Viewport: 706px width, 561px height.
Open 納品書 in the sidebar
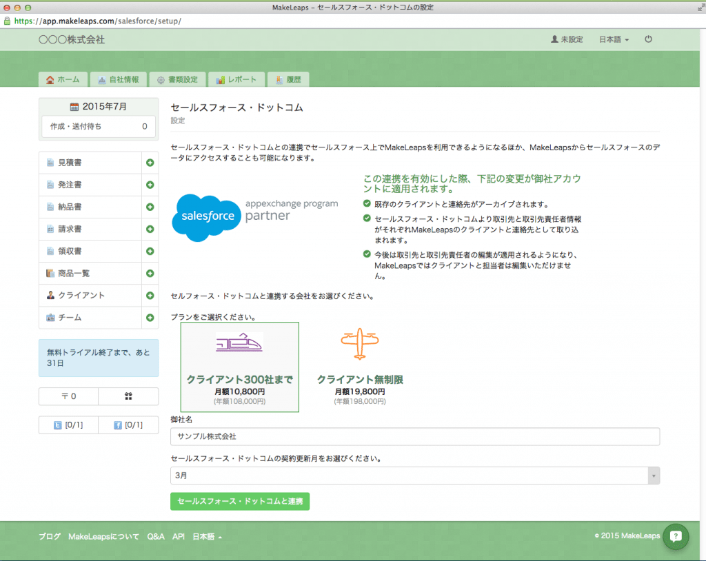(90, 207)
